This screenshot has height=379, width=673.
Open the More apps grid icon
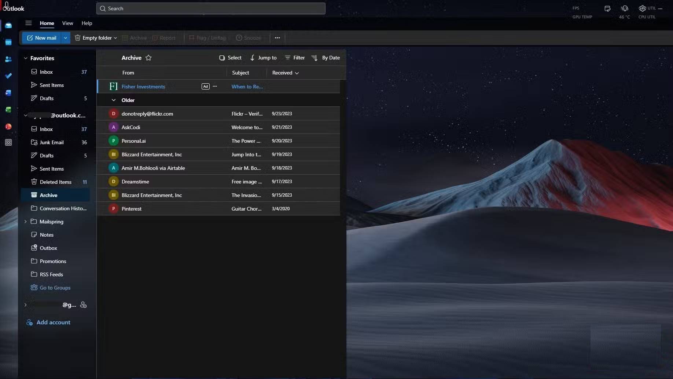[8, 142]
